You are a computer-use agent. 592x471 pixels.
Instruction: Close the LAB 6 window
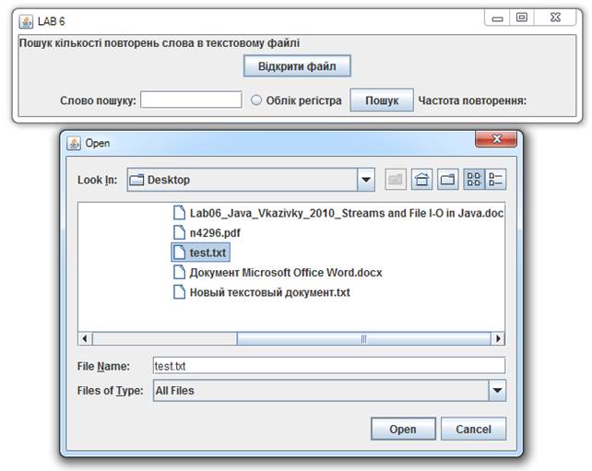555,18
